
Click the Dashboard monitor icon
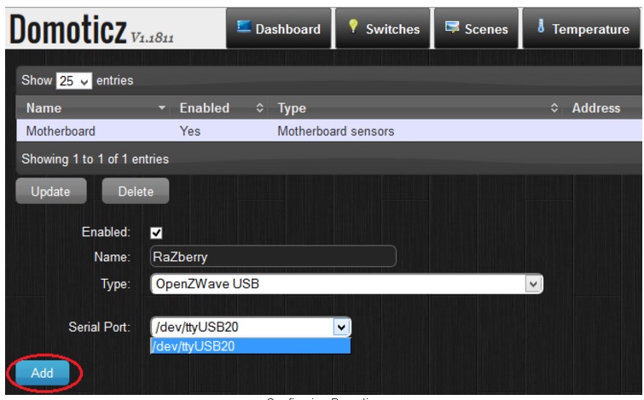pos(244,28)
